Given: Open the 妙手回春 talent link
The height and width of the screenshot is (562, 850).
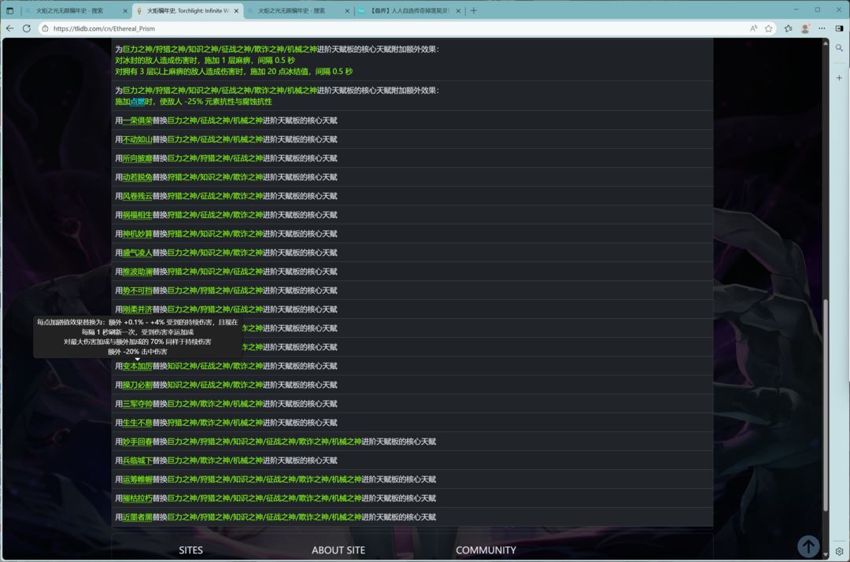Looking at the screenshot, I should click(x=137, y=442).
